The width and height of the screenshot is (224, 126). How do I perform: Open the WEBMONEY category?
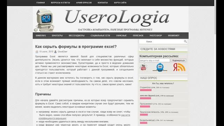pyautogui.click(x=174, y=36)
